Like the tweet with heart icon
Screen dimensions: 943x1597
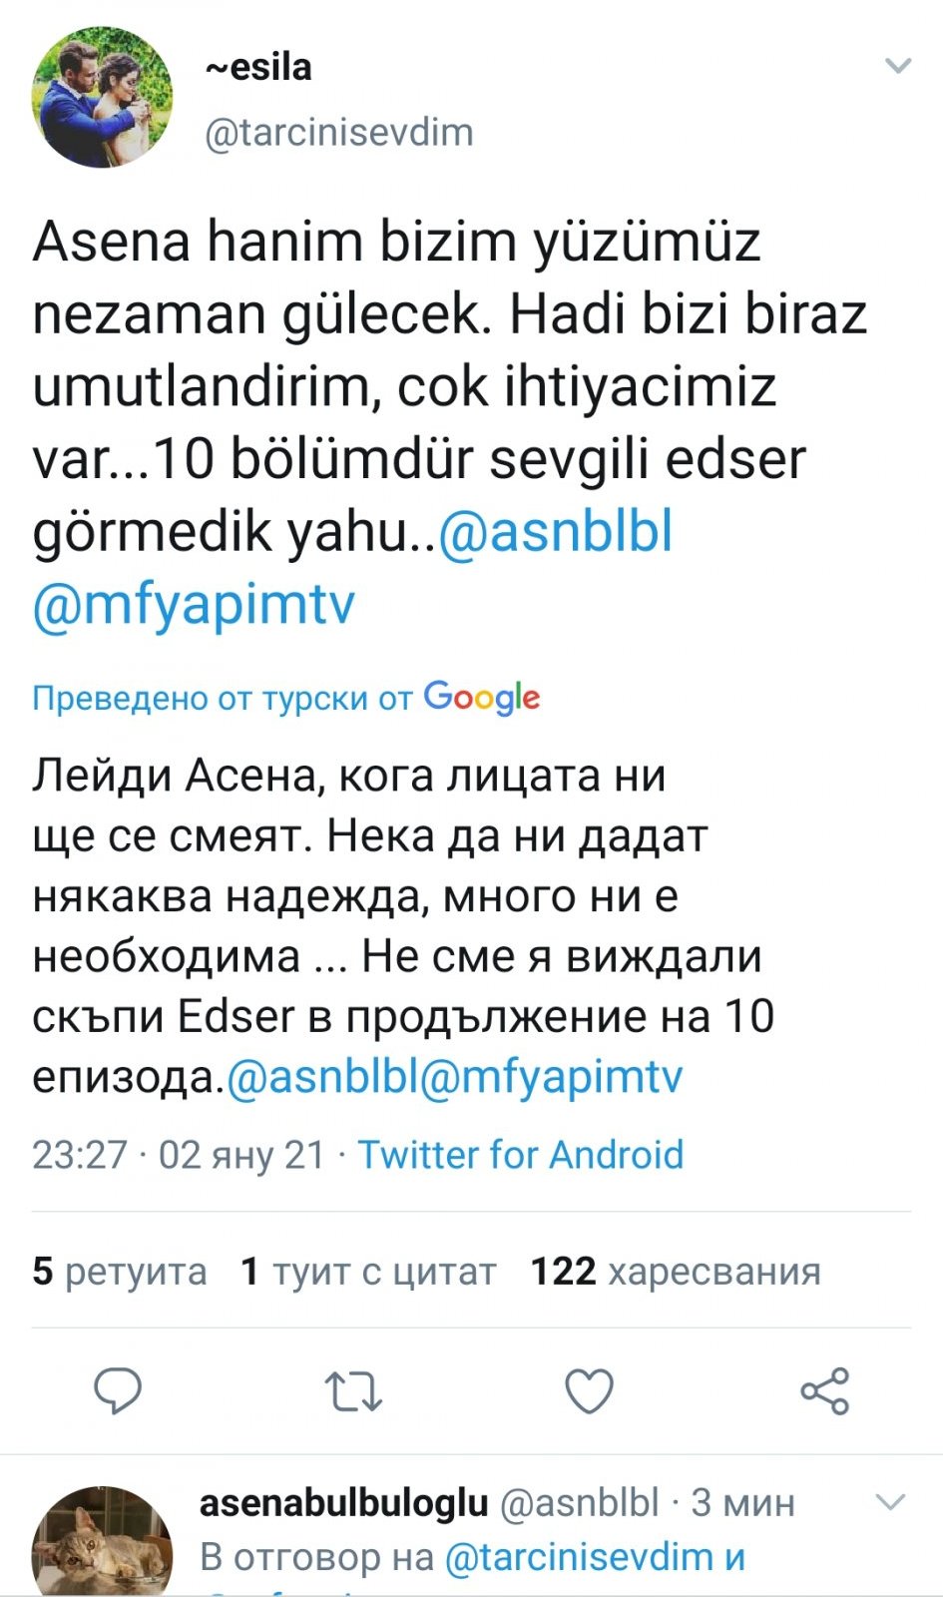point(589,1390)
